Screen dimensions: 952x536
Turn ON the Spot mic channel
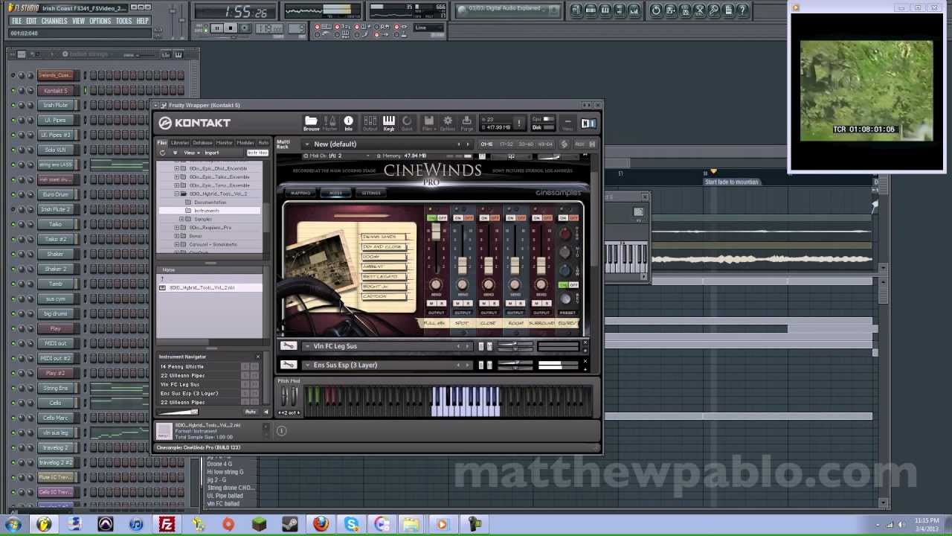coord(458,217)
